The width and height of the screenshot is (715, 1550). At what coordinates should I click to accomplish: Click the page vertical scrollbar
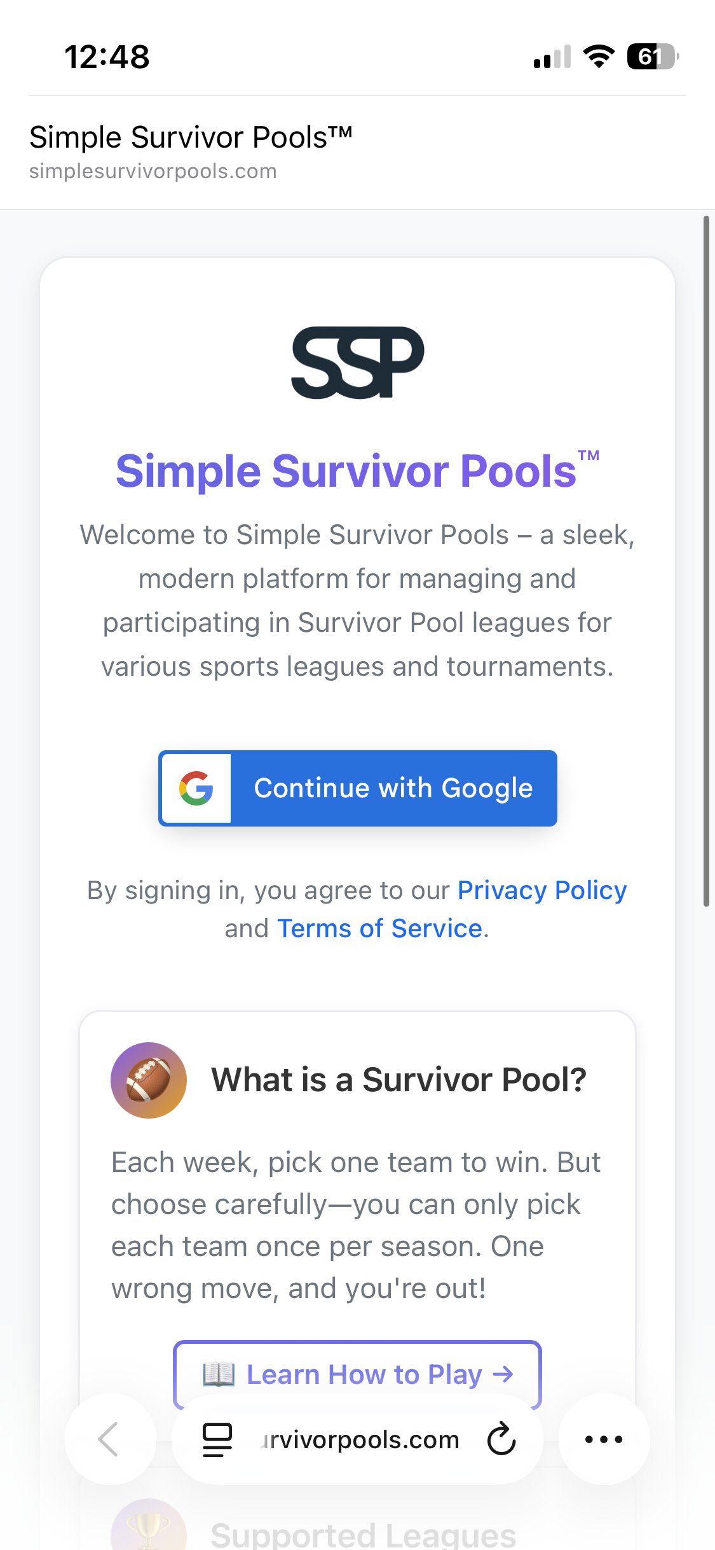pyautogui.click(x=706, y=561)
